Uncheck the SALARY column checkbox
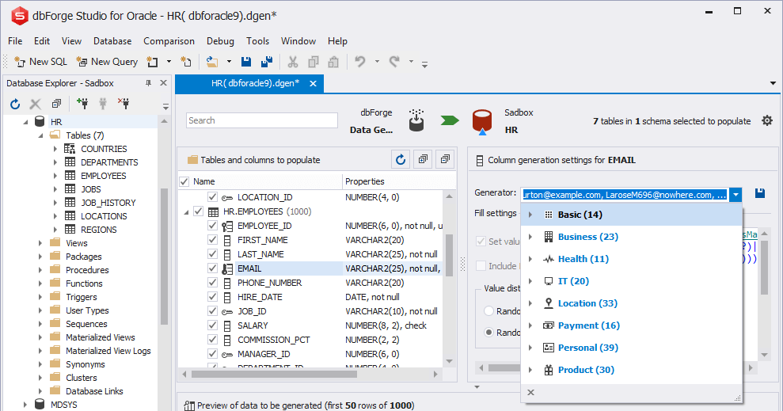This screenshot has height=411, width=783. tap(212, 325)
